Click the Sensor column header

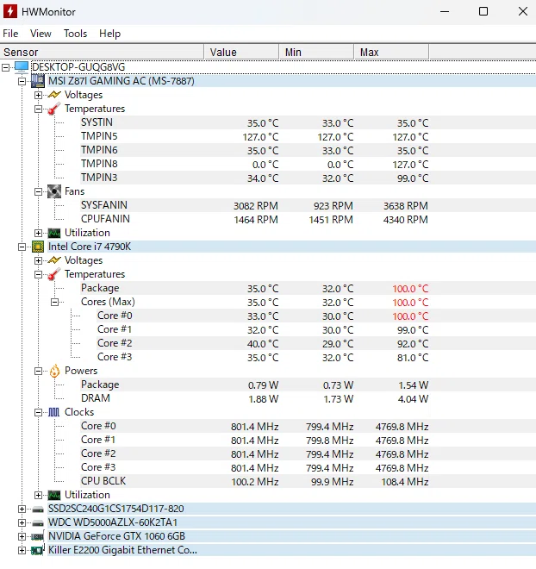[102, 52]
